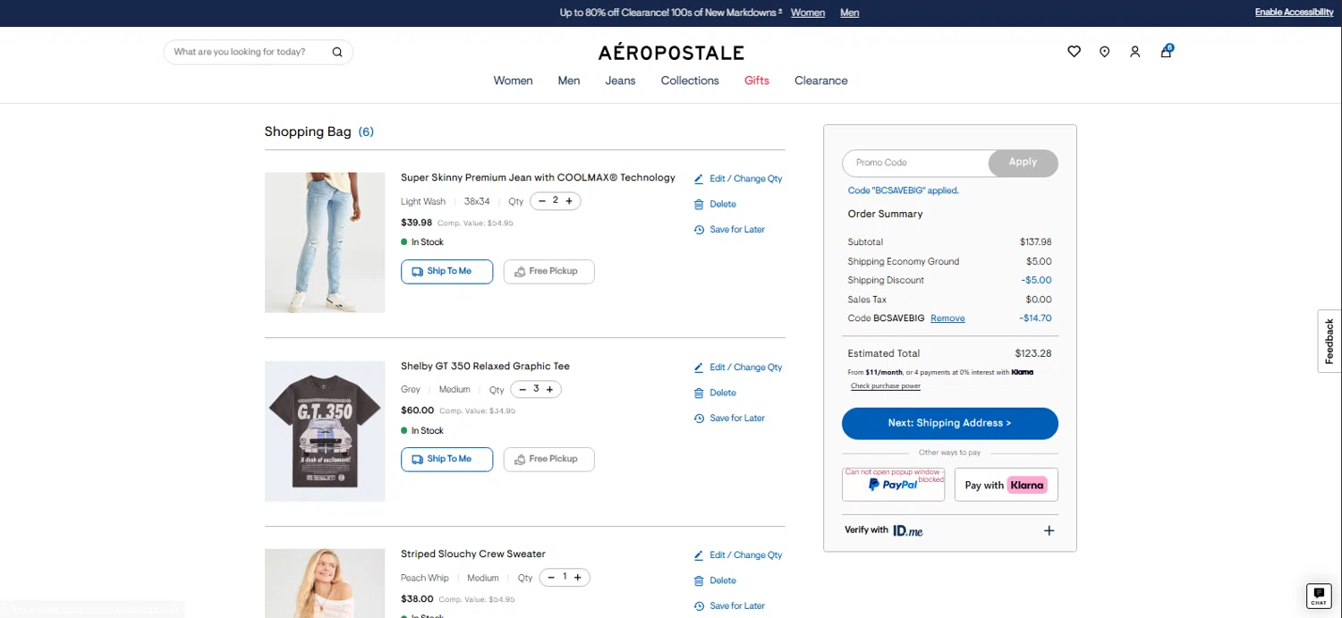Open the Collections menu

click(x=690, y=80)
